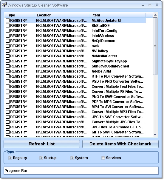Screen dimensions: 164x180
Task: Sort by the Type column header
Action: coord(19,15)
